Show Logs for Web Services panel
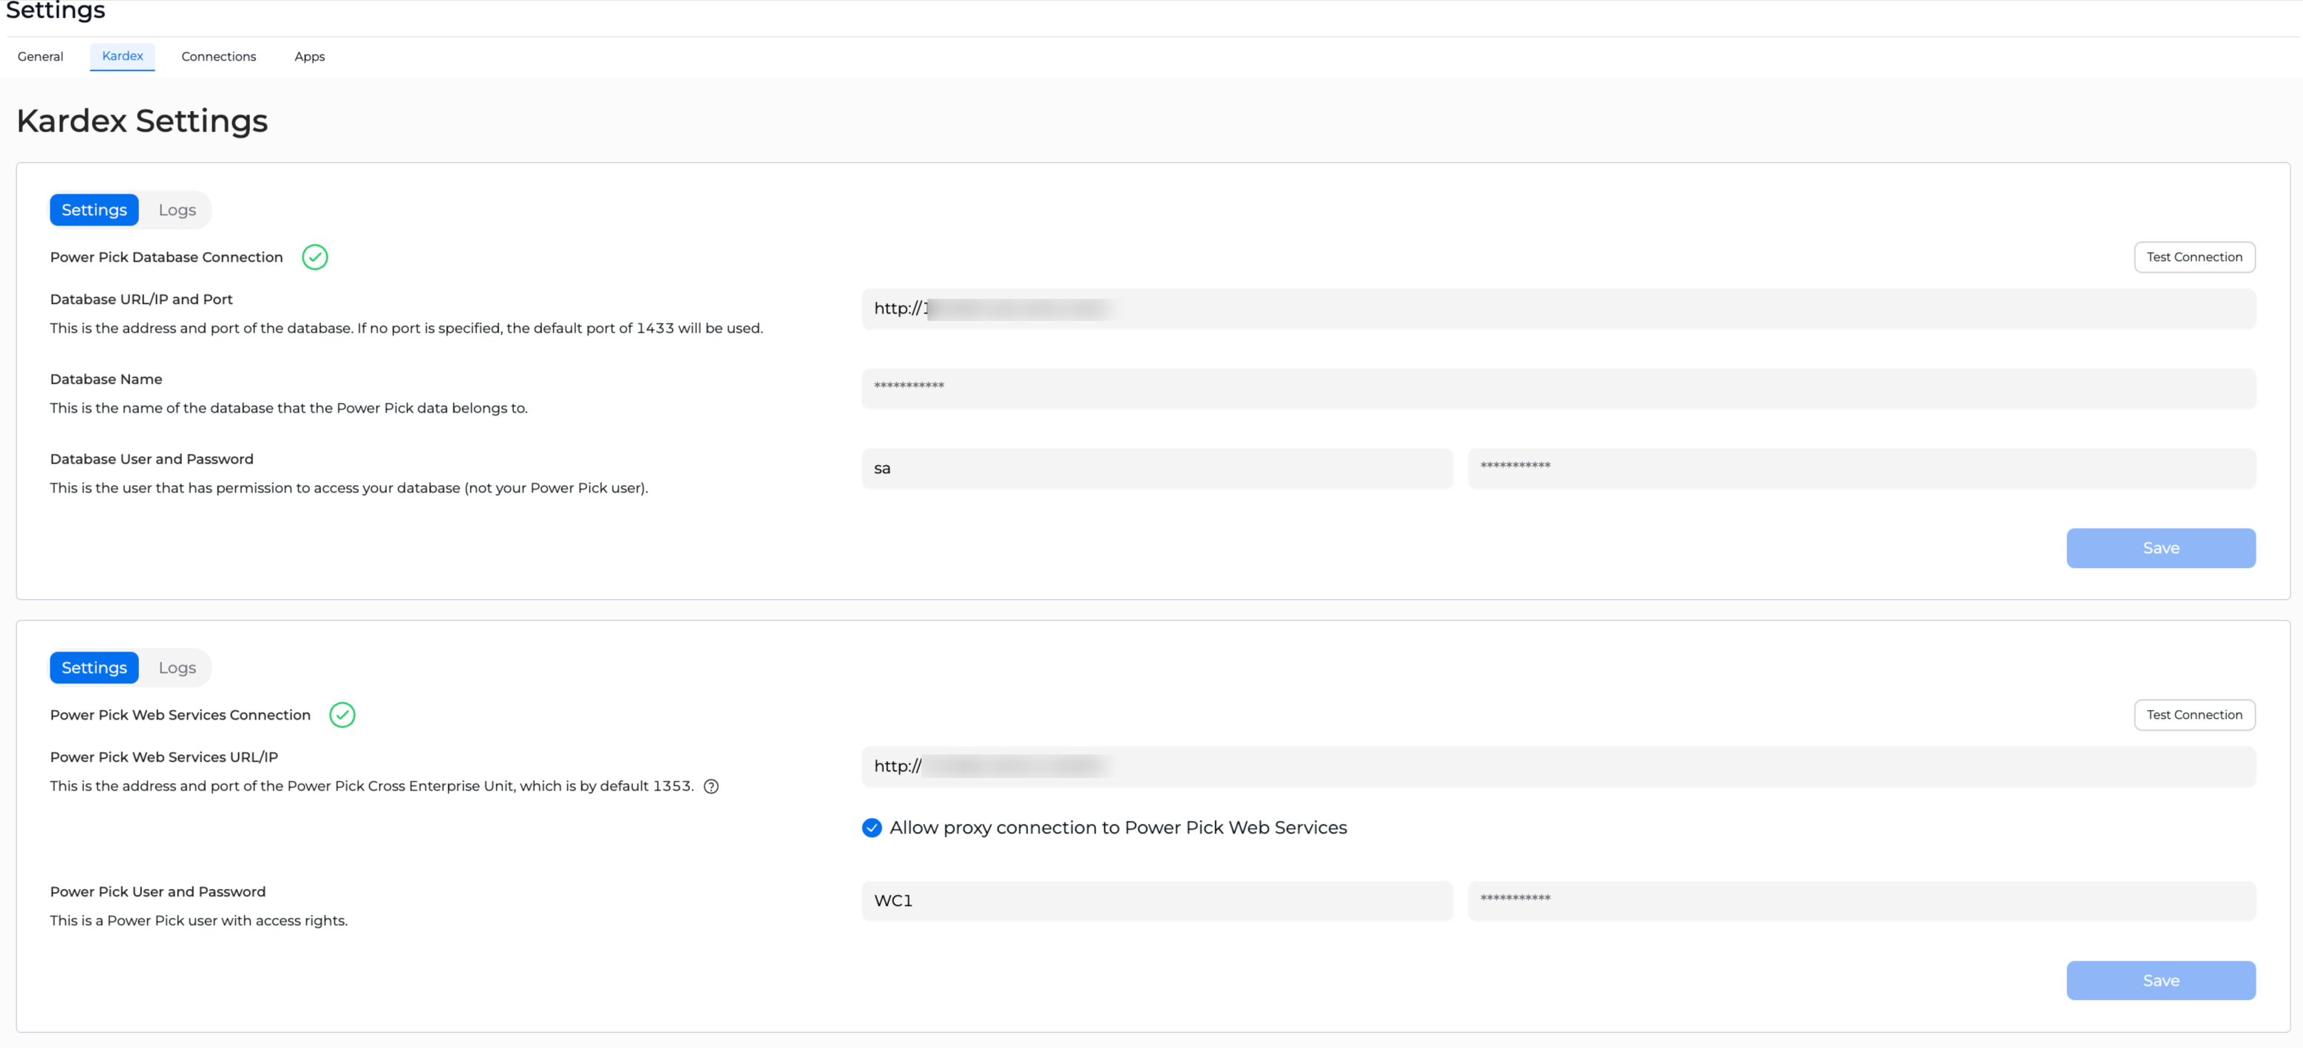 pos(177,668)
